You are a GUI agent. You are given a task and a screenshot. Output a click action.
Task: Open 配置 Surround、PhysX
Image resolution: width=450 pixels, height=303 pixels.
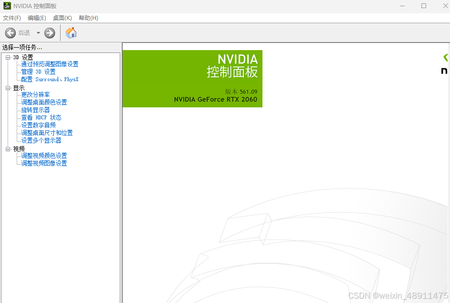pyautogui.click(x=50, y=80)
